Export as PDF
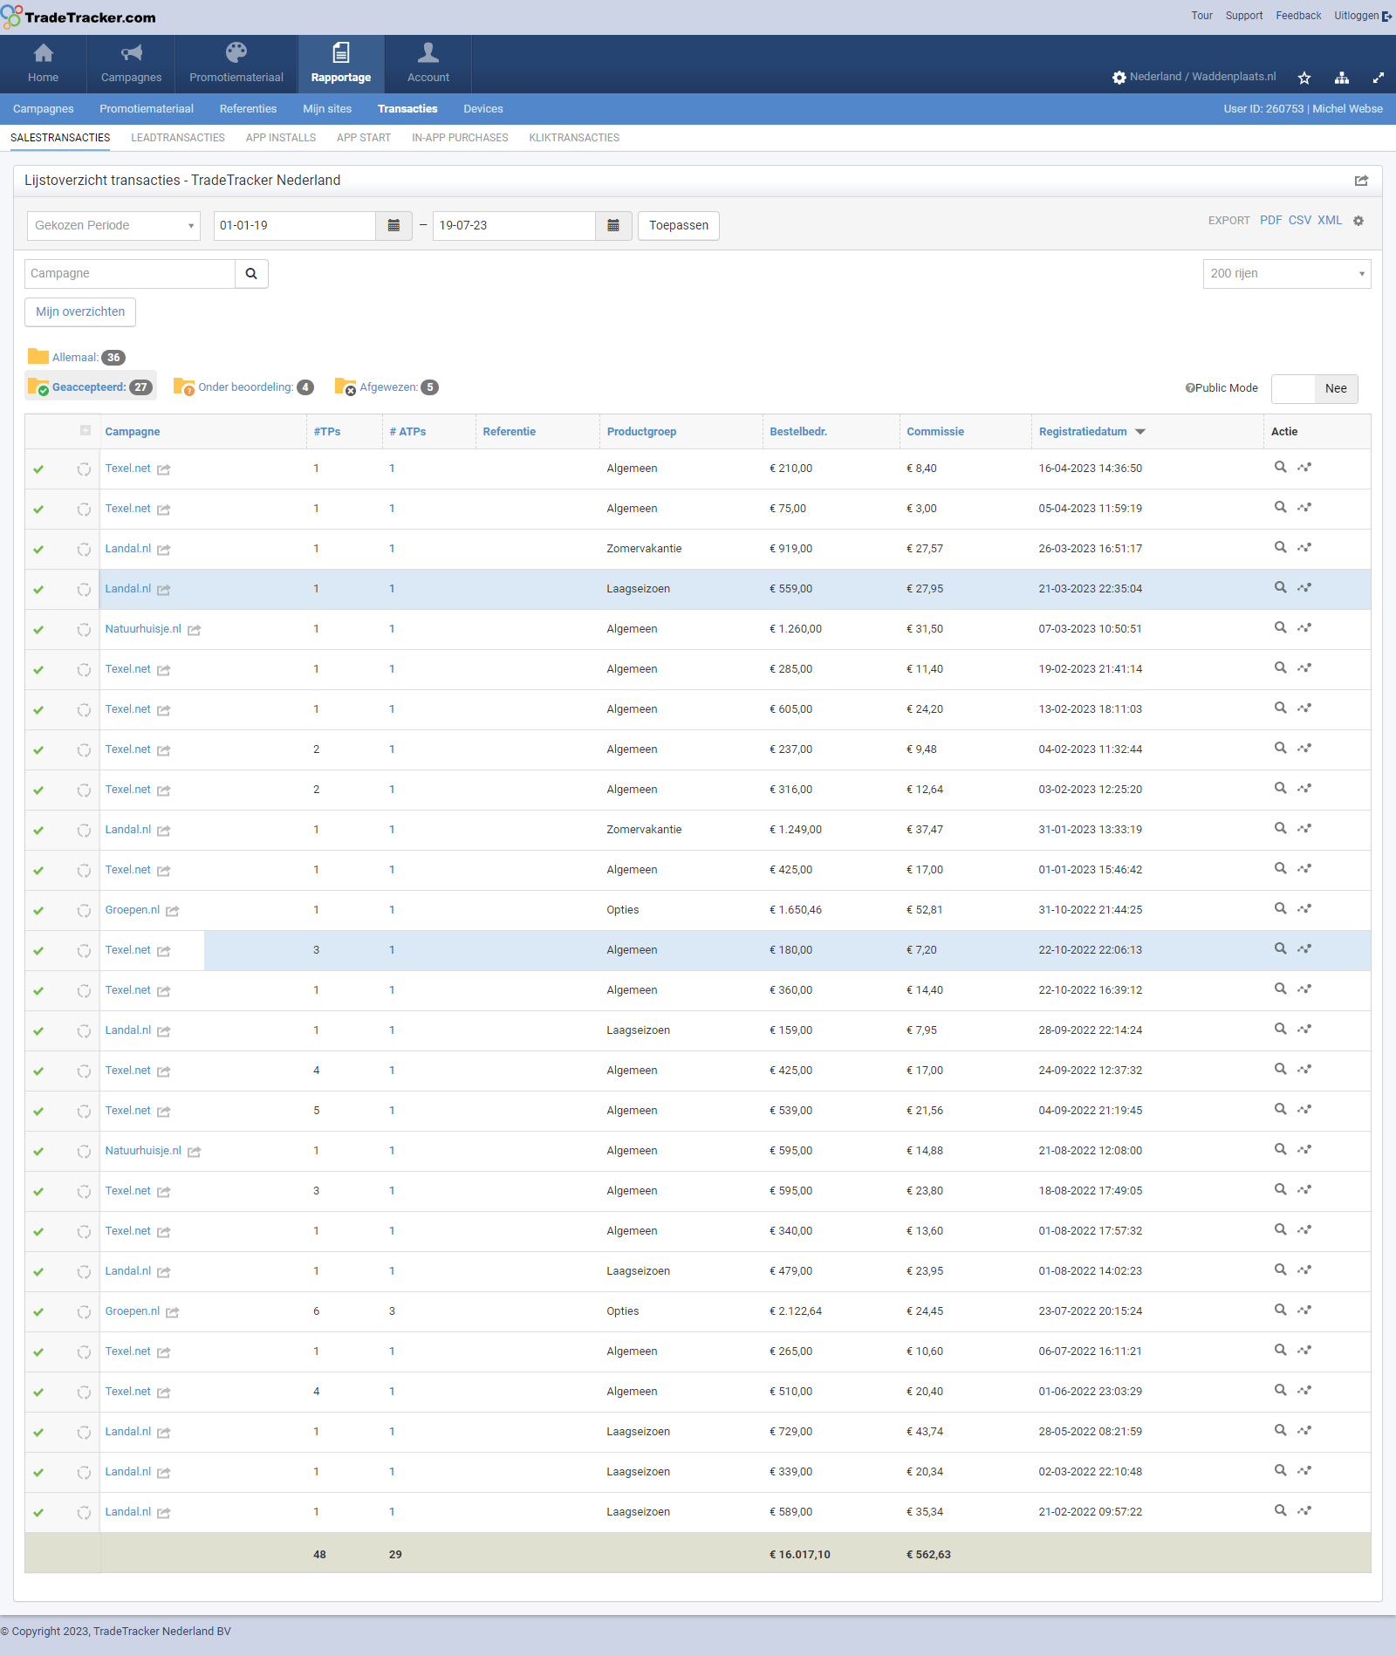1396x1656 pixels. pyautogui.click(x=1270, y=221)
